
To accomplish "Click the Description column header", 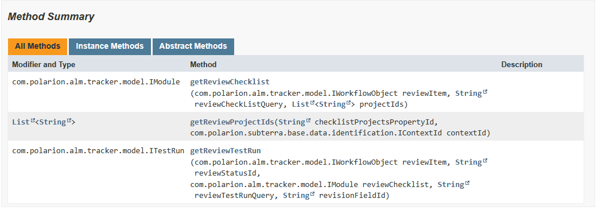I will pyautogui.click(x=522, y=64).
